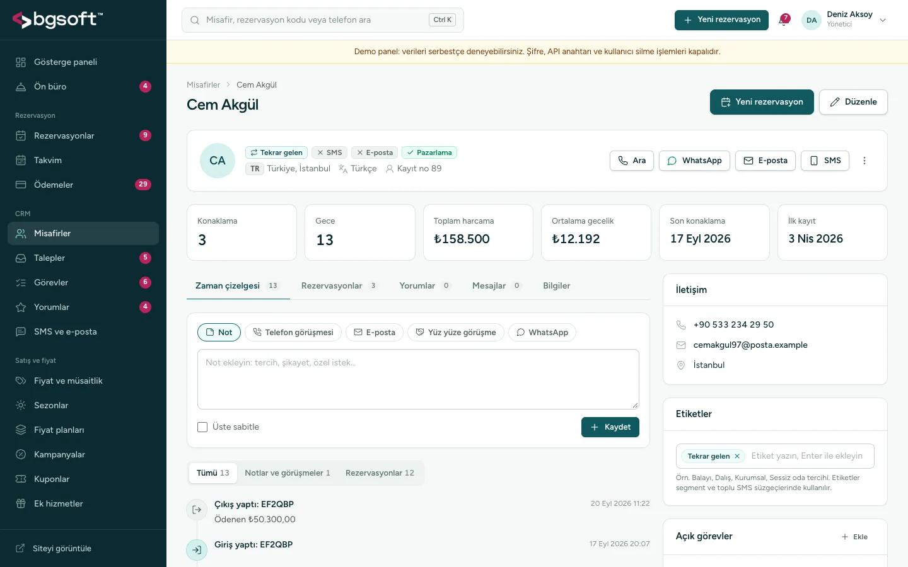Viewport: 908px width, 567px height.
Task: Filter timeline by Notlar ve görüşmeler
Action: coord(288,472)
